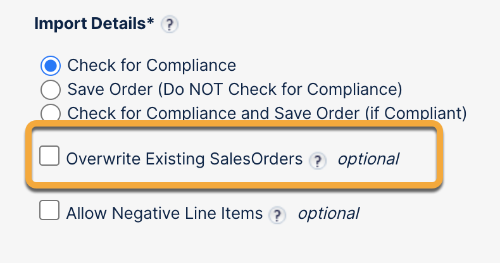Choose Check for Compliance and Save Order radio

(x=50, y=113)
